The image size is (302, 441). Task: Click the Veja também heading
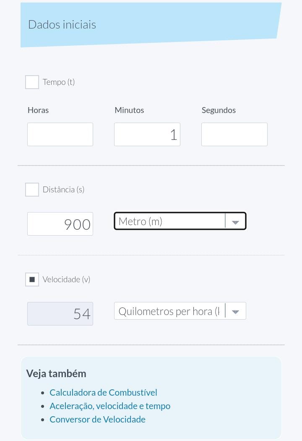pyautogui.click(x=56, y=373)
